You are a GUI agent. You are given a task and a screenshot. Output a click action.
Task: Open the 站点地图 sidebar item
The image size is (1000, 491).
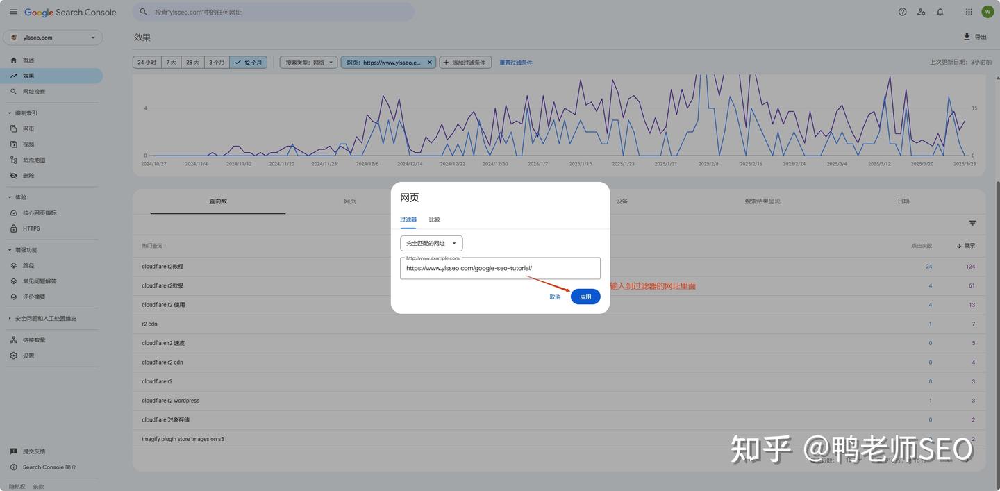[x=33, y=160]
